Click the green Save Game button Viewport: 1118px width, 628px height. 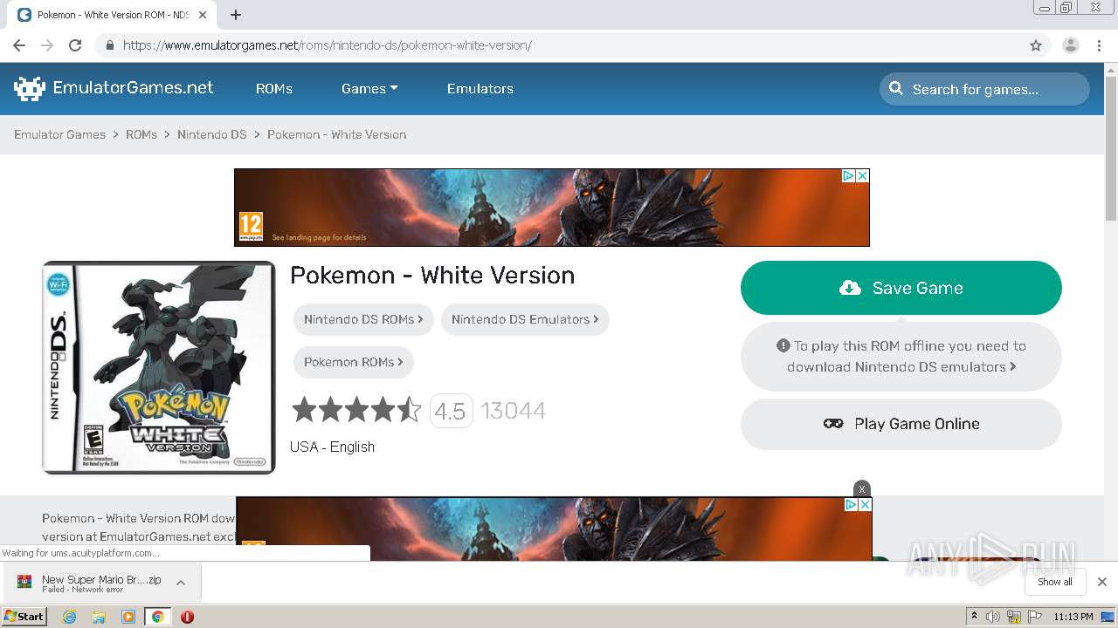point(901,288)
